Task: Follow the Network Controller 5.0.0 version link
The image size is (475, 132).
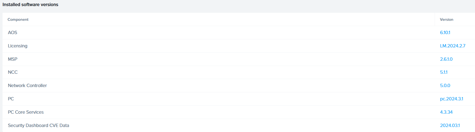Action: (x=445, y=85)
